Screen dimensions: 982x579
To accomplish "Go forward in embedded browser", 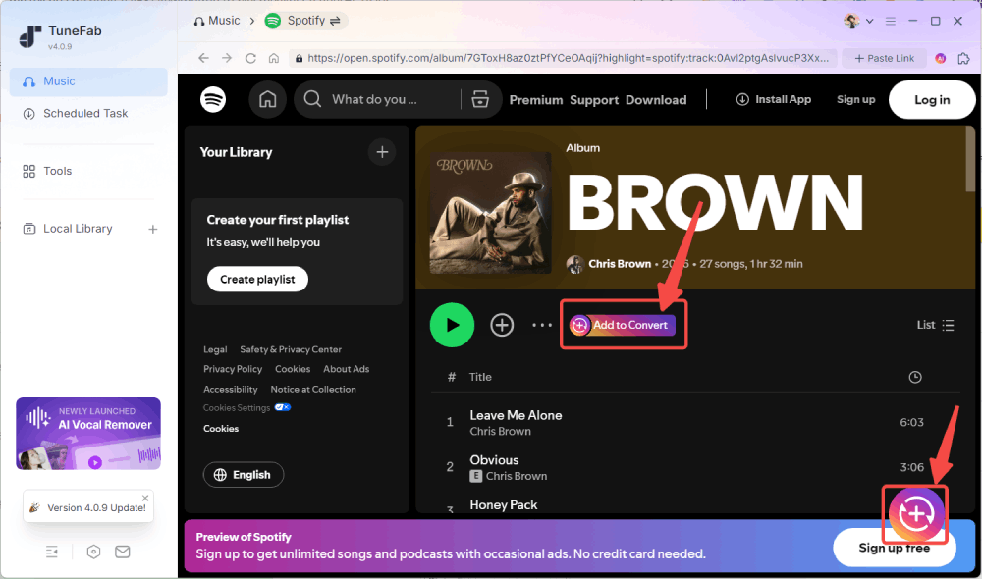I will click(227, 58).
